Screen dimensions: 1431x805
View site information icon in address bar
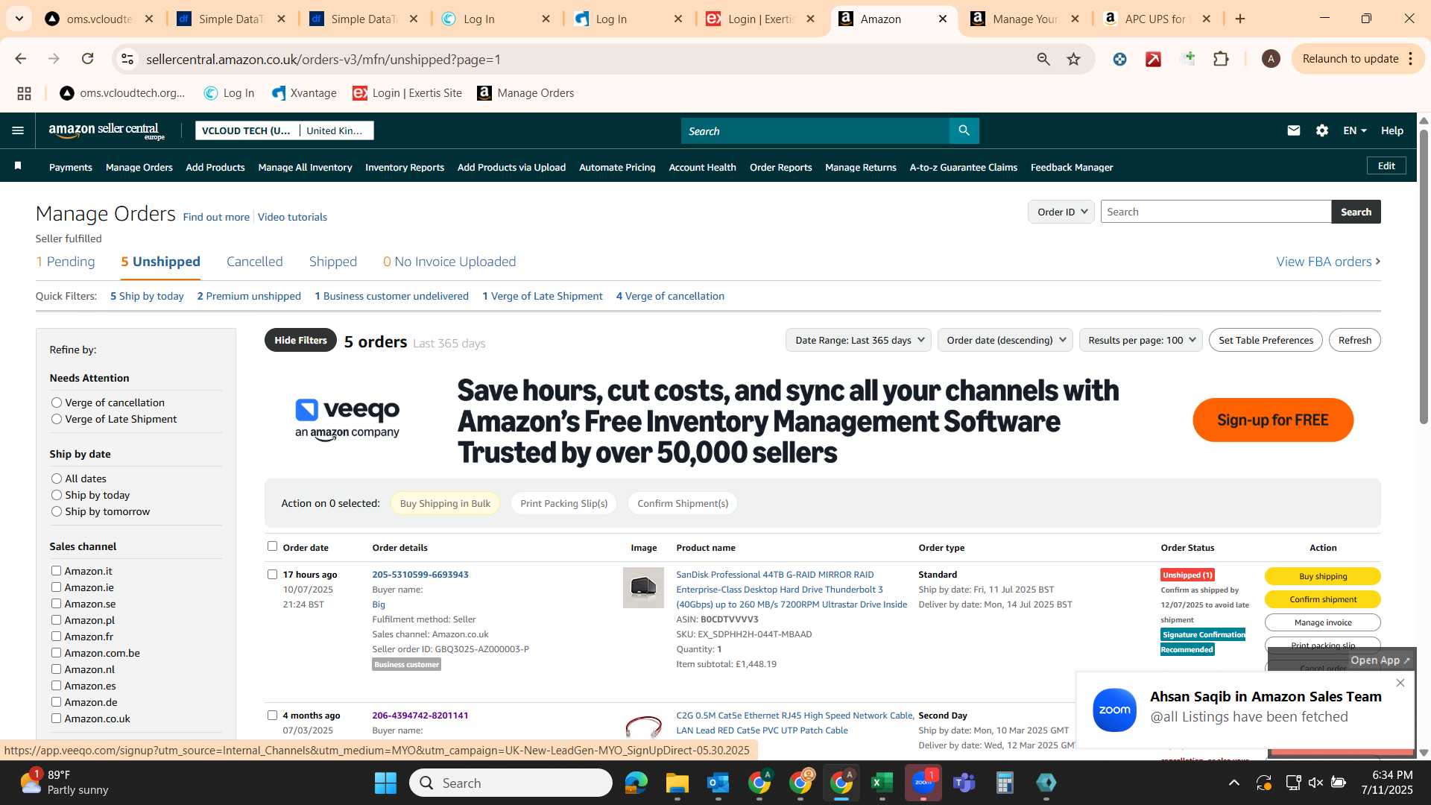click(127, 59)
